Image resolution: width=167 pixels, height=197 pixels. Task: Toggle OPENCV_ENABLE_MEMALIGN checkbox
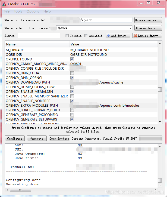pyautogui.click(x=72, y=92)
